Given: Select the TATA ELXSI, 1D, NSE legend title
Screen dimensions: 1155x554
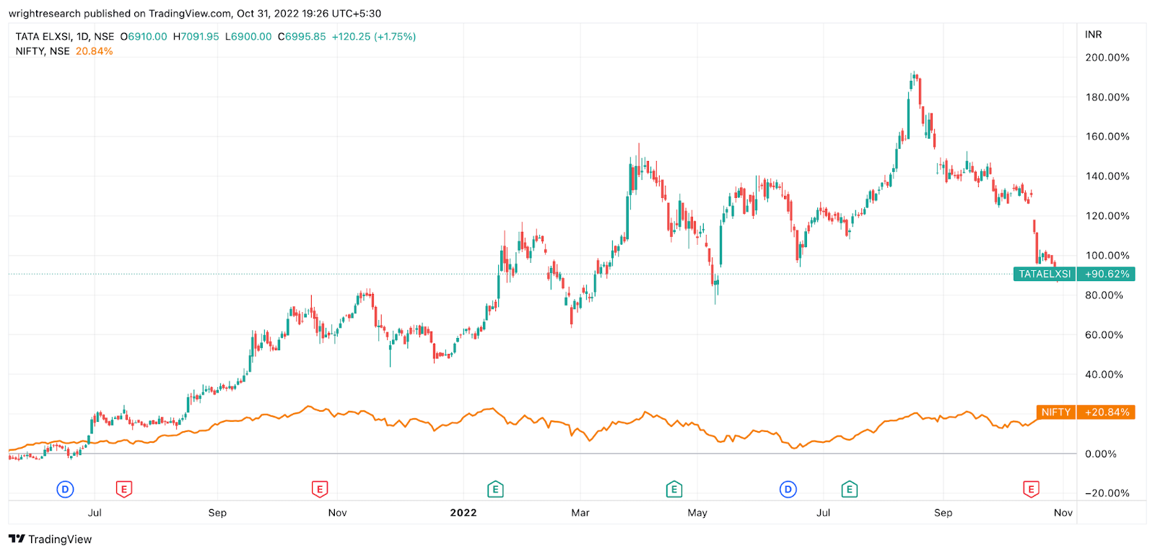Looking at the screenshot, I should coord(65,37).
